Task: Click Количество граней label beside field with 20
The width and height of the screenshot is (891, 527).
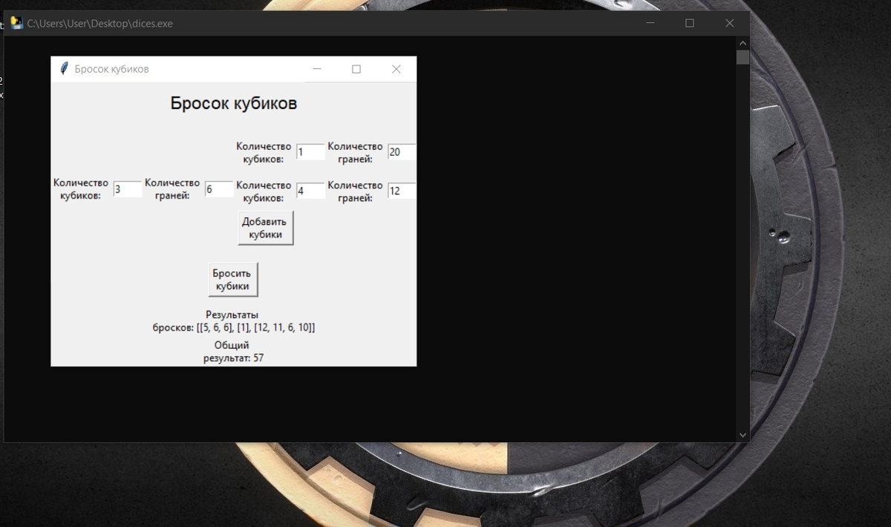Action: click(x=355, y=152)
